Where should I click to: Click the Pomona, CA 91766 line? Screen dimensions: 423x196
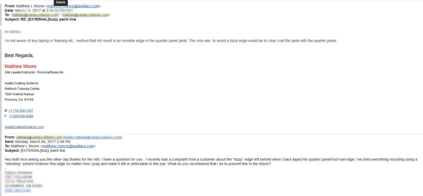pyautogui.click(x=19, y=100)
